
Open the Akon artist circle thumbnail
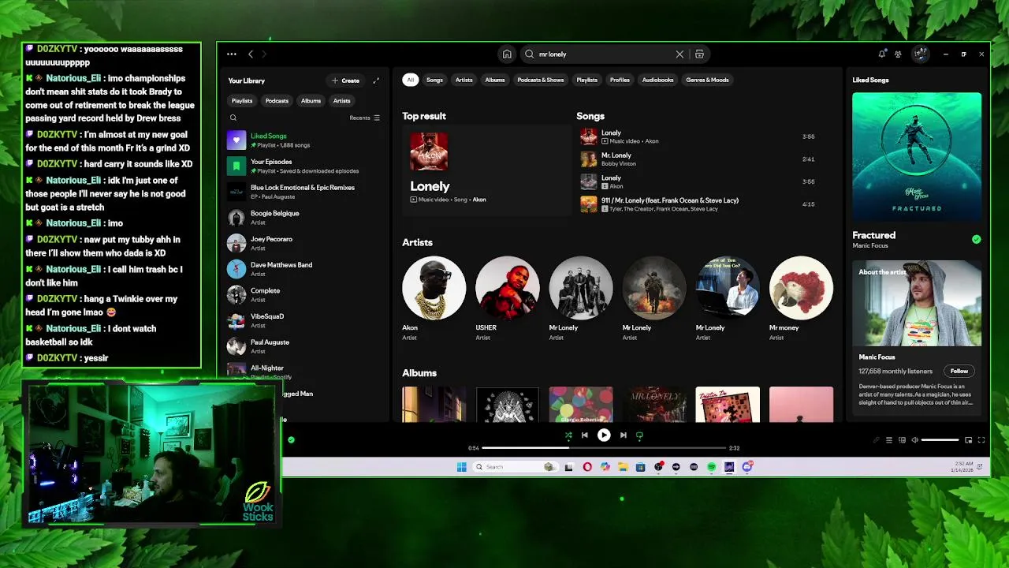tap(434, 288)
